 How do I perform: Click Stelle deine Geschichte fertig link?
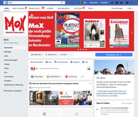pyautogui.click(x=111, y=93)
